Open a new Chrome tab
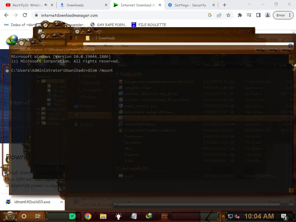Screen dimensions: 296x222 point(224,5)
